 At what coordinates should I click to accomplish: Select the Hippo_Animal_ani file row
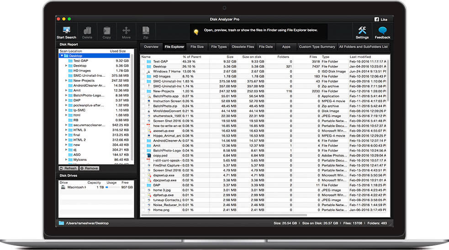click(x=264, y=136)
